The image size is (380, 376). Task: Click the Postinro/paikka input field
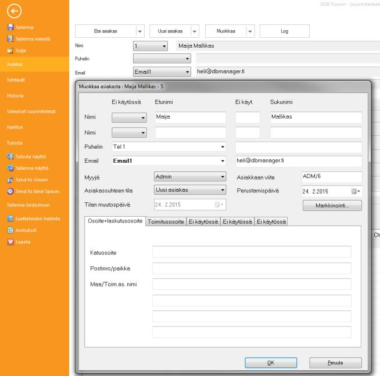pyautogui.click(x=252, y=268)
